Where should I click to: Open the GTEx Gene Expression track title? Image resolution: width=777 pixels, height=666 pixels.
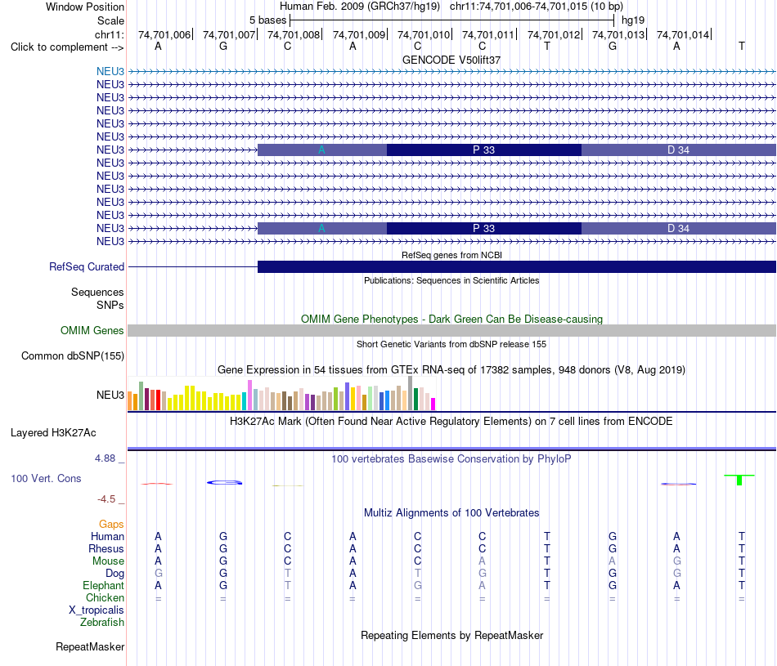pos(451,370)
